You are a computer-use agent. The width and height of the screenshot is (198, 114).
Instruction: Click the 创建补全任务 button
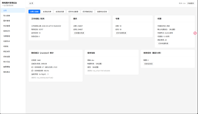pyautogui.click(x=102, y=11)
